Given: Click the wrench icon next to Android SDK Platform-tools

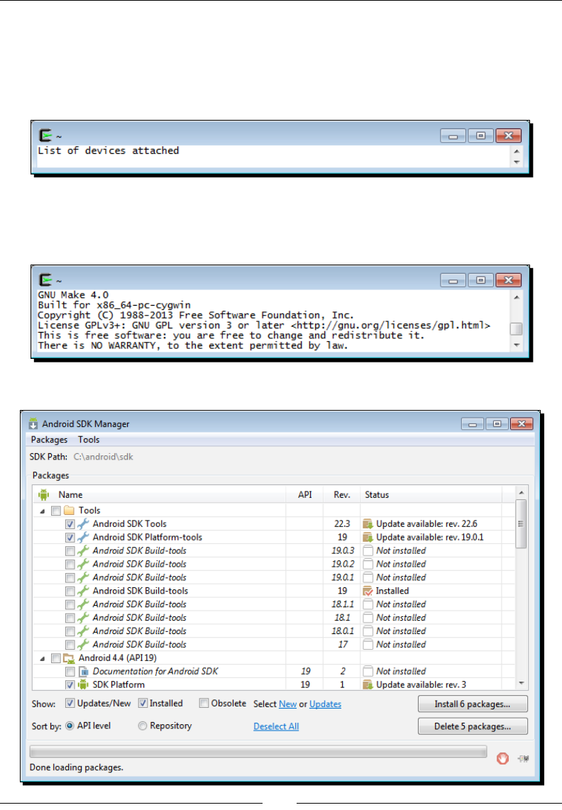Looking at the screenshot, I should (83, 537).
